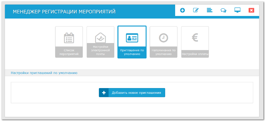Image resolution: width=266 pixels, height=122 pixels.
Task: Click the text lines icon in header
Action: tap(209, 10)
